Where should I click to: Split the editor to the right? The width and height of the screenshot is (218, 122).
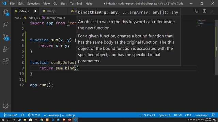tap(204, 11)
